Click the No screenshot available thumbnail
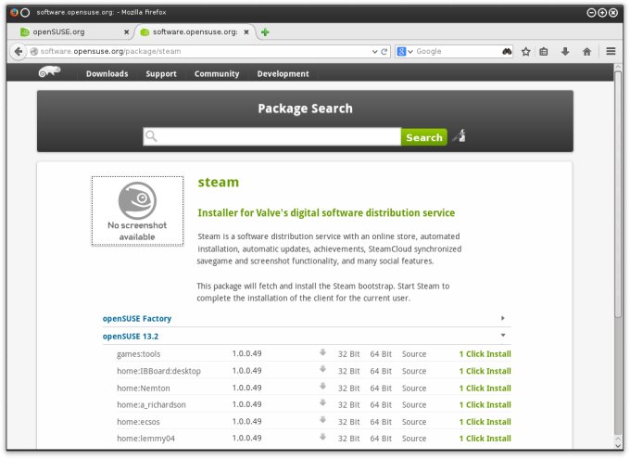630x459 pixels. click(x=137, y=210)
